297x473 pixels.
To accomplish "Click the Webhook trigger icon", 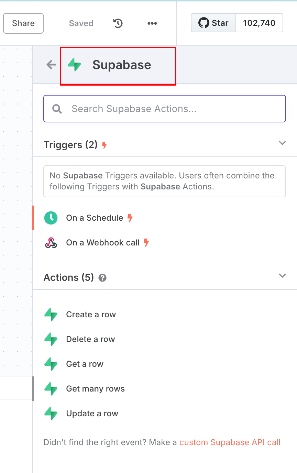I will (51, 243).
